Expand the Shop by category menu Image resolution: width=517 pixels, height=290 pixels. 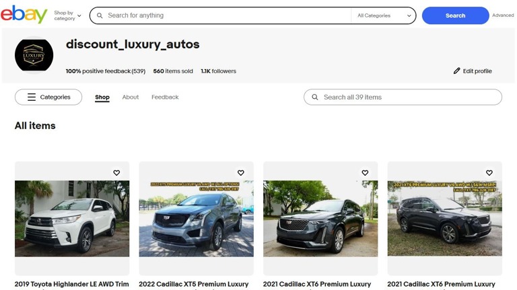(67, 15)
